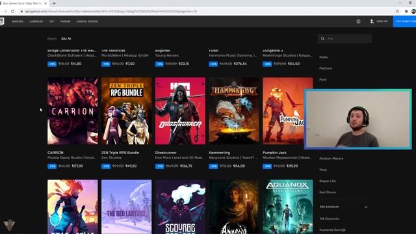The width and height of the screenshot is (416, 234).
Task: Click the discount badge next to $54,50
Action: [x=267, y=64]
